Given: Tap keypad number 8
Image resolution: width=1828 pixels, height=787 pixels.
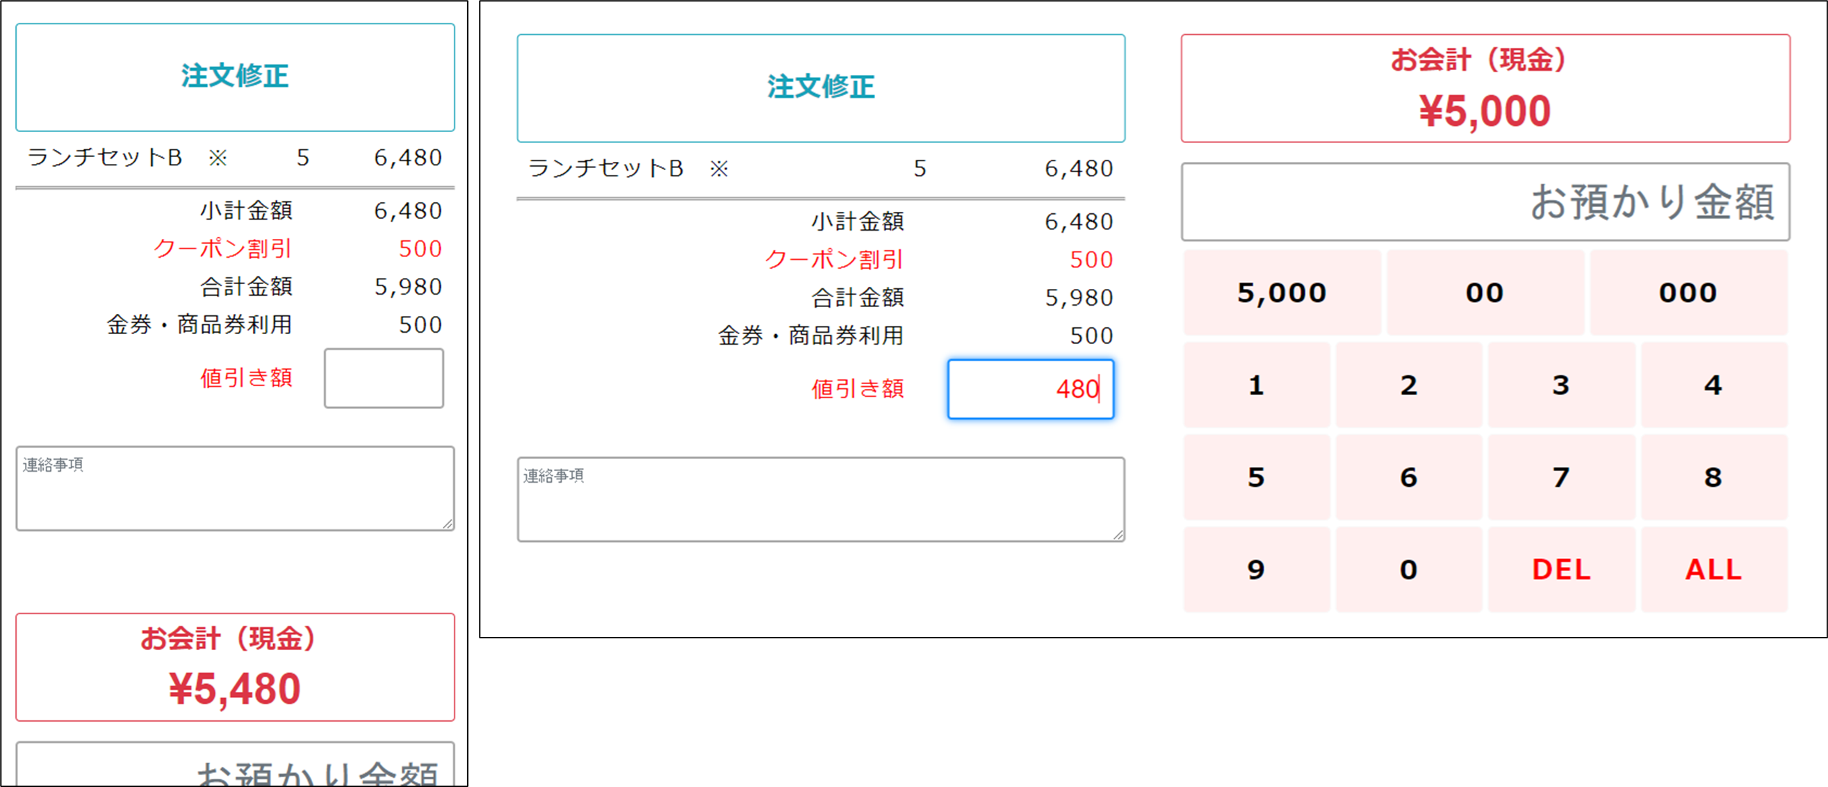Looking at the screenshot, I should click(1714, 477).
